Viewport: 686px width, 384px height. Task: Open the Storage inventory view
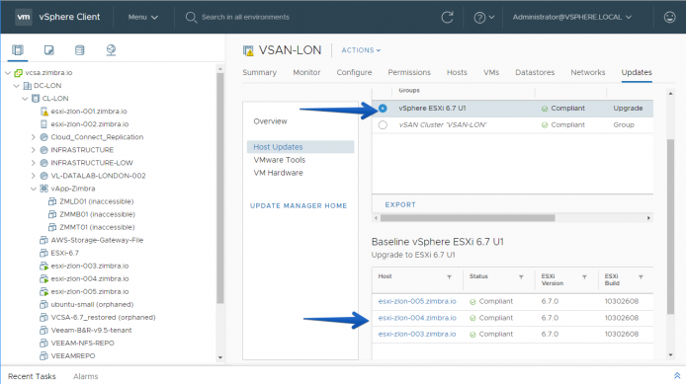[80, 49]
